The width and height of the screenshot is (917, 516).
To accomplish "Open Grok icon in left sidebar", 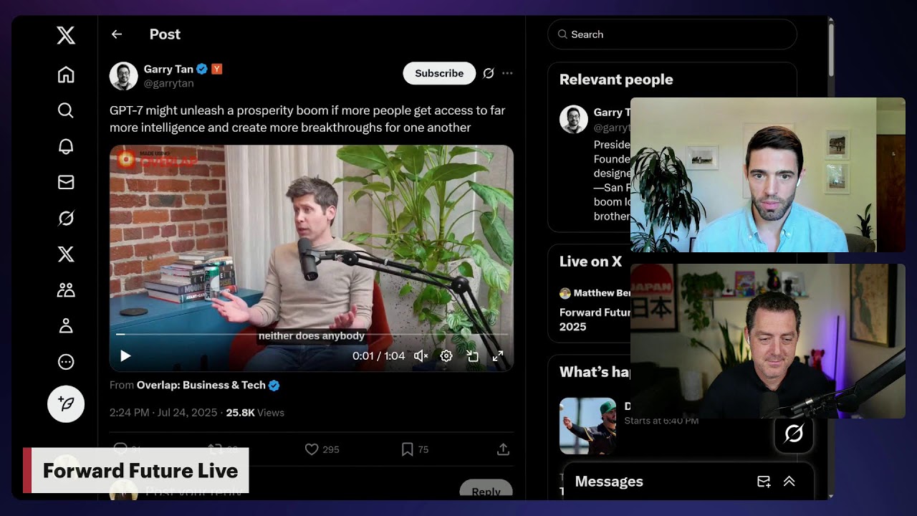I will point(66,218).
